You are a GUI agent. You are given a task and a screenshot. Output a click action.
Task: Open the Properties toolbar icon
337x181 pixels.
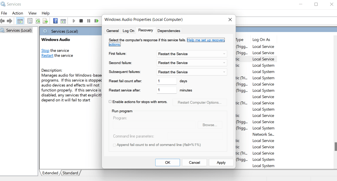[x=30, y=21]
